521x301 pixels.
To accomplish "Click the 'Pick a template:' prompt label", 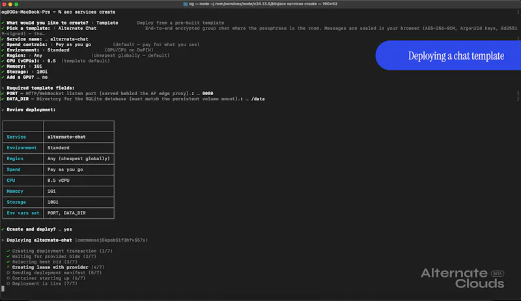I will point(28,28).
